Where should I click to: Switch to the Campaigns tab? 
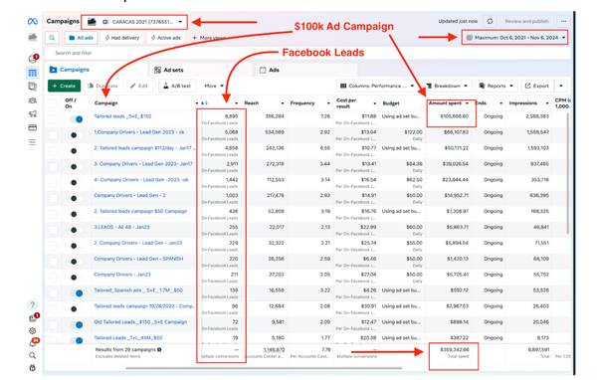[70, 70]
